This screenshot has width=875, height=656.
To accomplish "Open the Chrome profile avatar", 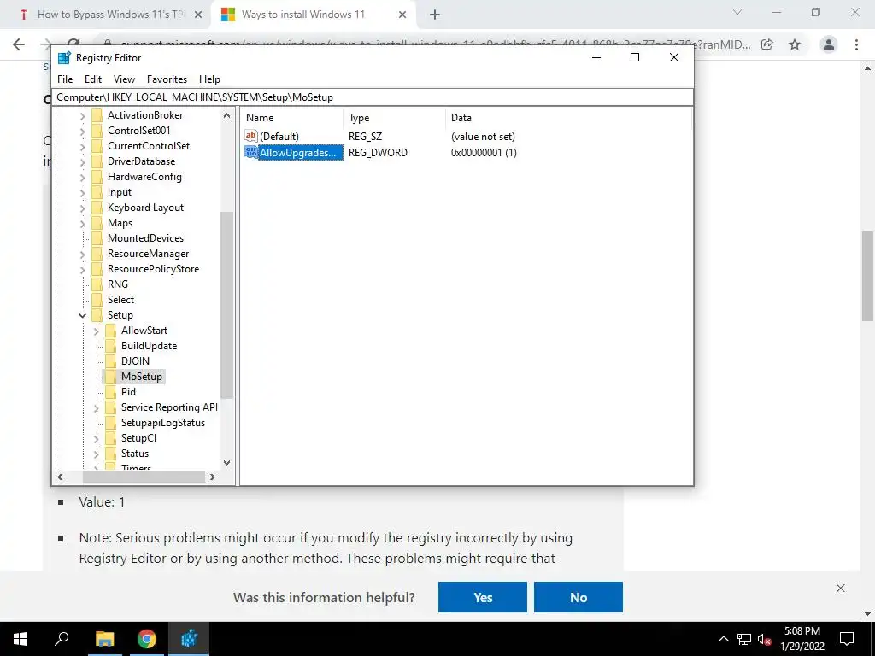I will 829,44.
